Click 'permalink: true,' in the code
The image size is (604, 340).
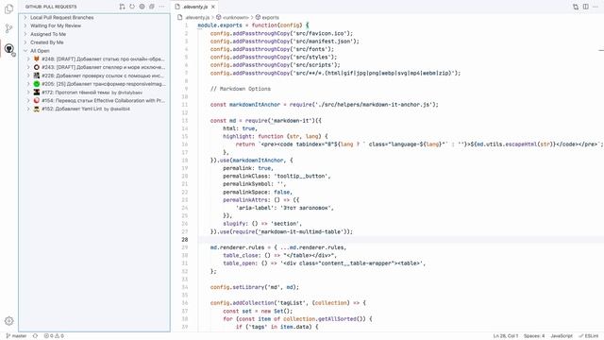248,168
